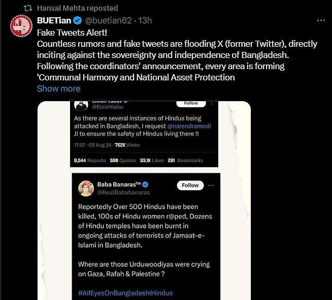Open the embedded tweet screenshot image
This screenshot has width=332, height=300.
point(144,234)
